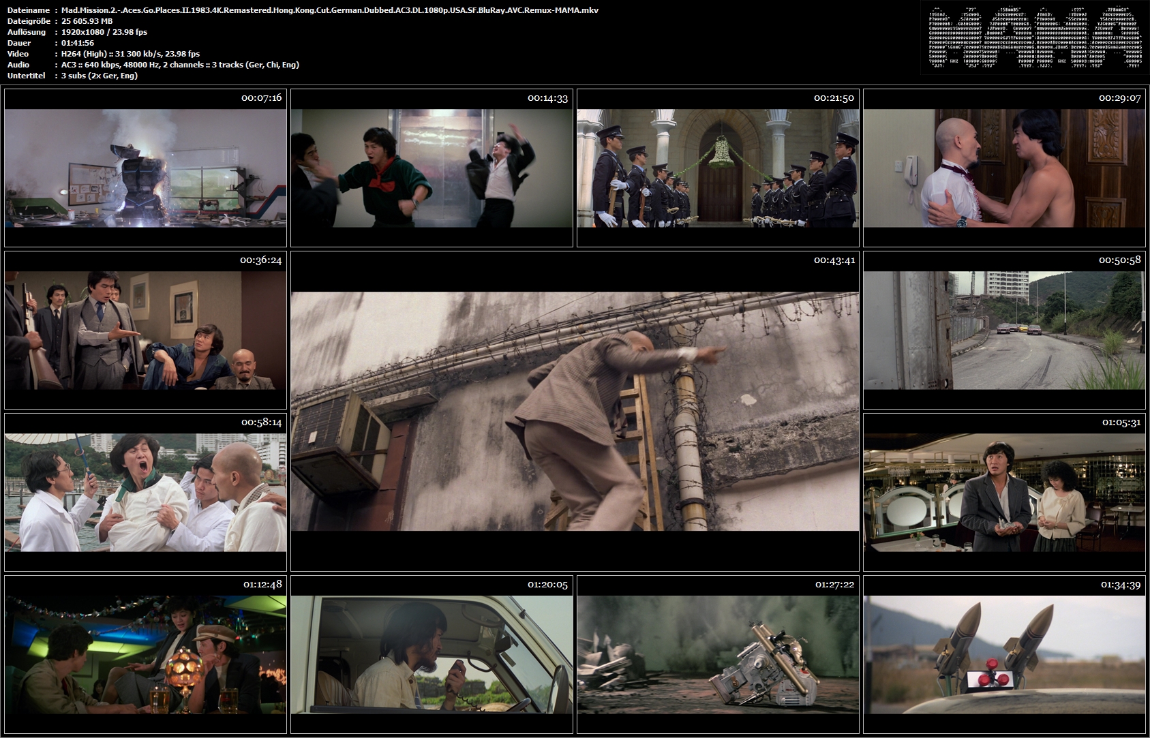Select the thumbnail at 01:34:39
Screen dimensions: 1150x738
pyautogui.click(x=1004, y=654)
